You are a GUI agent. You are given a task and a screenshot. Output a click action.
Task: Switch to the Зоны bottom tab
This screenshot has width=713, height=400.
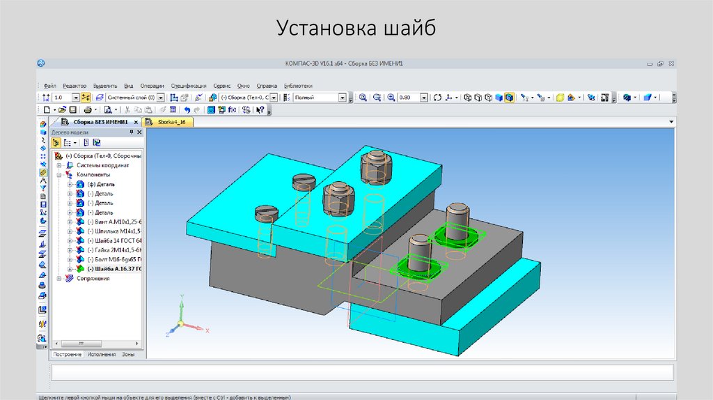[x=128, y=354]
